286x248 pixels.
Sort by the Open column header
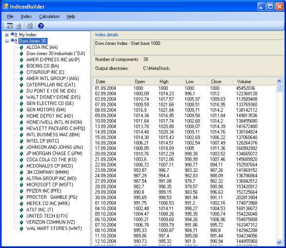point(143,82)
